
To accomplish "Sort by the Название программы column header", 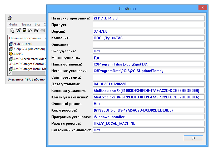I will click(x=25, y=38).
